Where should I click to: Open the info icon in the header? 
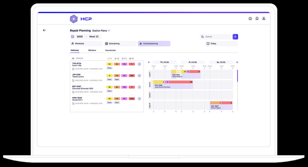tap(250, 18)
